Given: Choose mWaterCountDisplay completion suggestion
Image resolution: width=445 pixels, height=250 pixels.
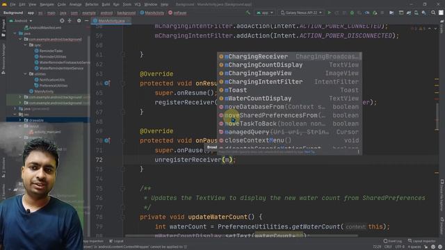Looking at the screenshot, I should (x=289, y=99).
